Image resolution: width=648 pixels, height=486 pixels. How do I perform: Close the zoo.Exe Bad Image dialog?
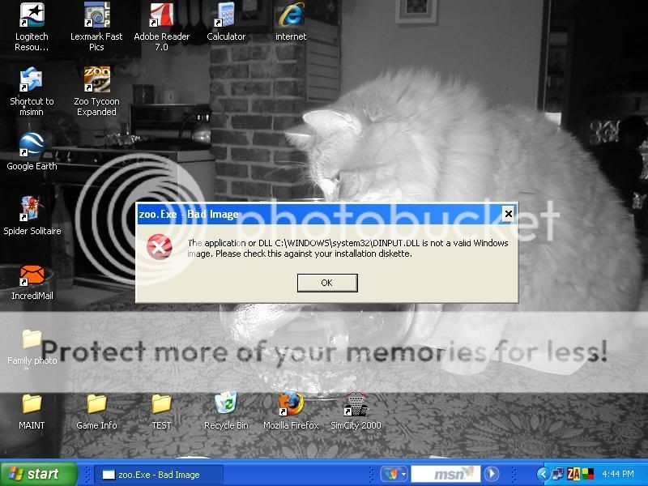point(508,214)
